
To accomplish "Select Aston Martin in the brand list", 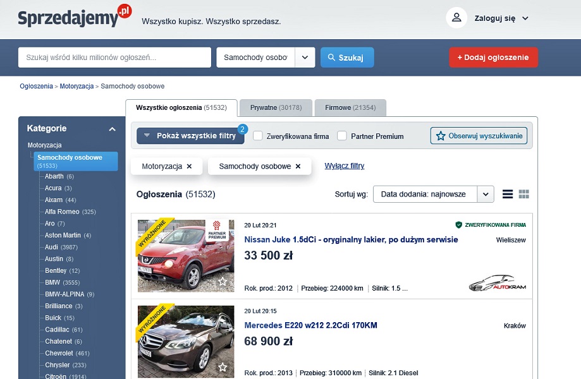I will coord(68,236).
